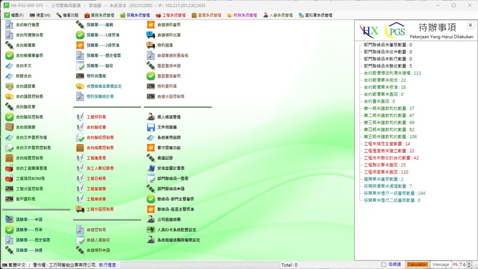478x269 pixels.
Task: Click the 合約報價單審核 green check icon
Action: point(9,55)
